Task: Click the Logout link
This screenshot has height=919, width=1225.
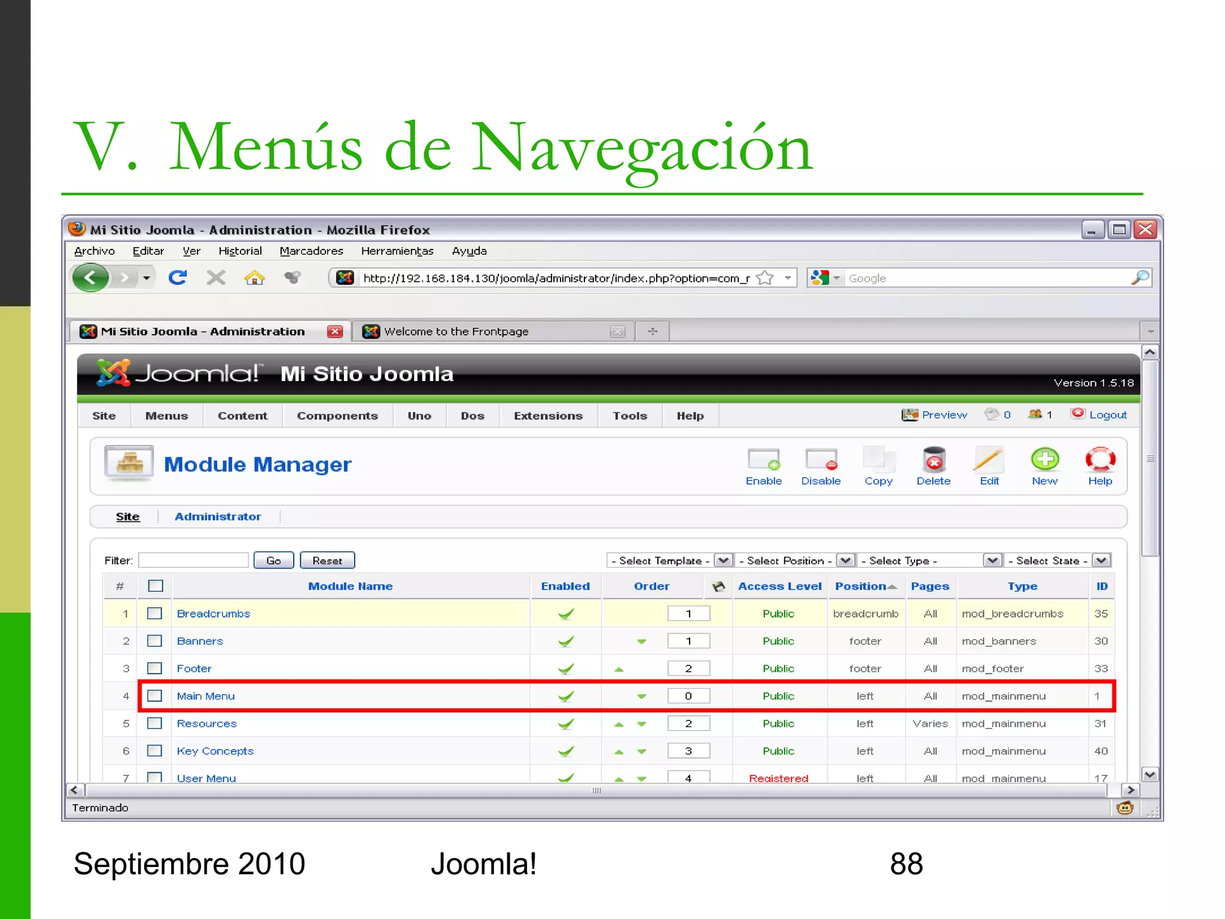Action: click(1108, 415)
